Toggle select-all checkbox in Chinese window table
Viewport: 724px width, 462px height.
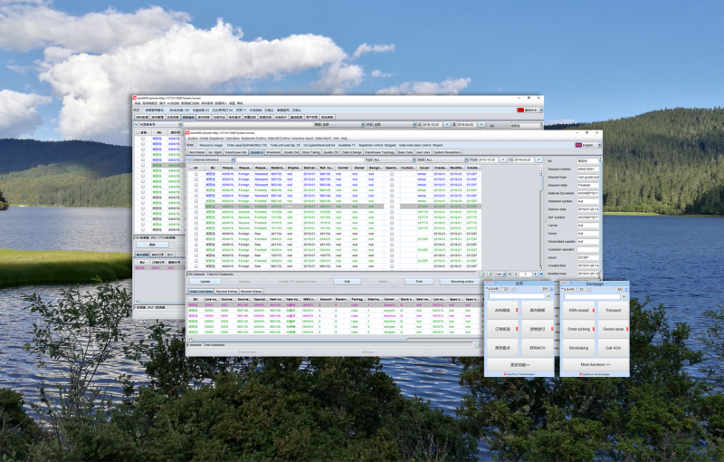click(x=138, y=132)
